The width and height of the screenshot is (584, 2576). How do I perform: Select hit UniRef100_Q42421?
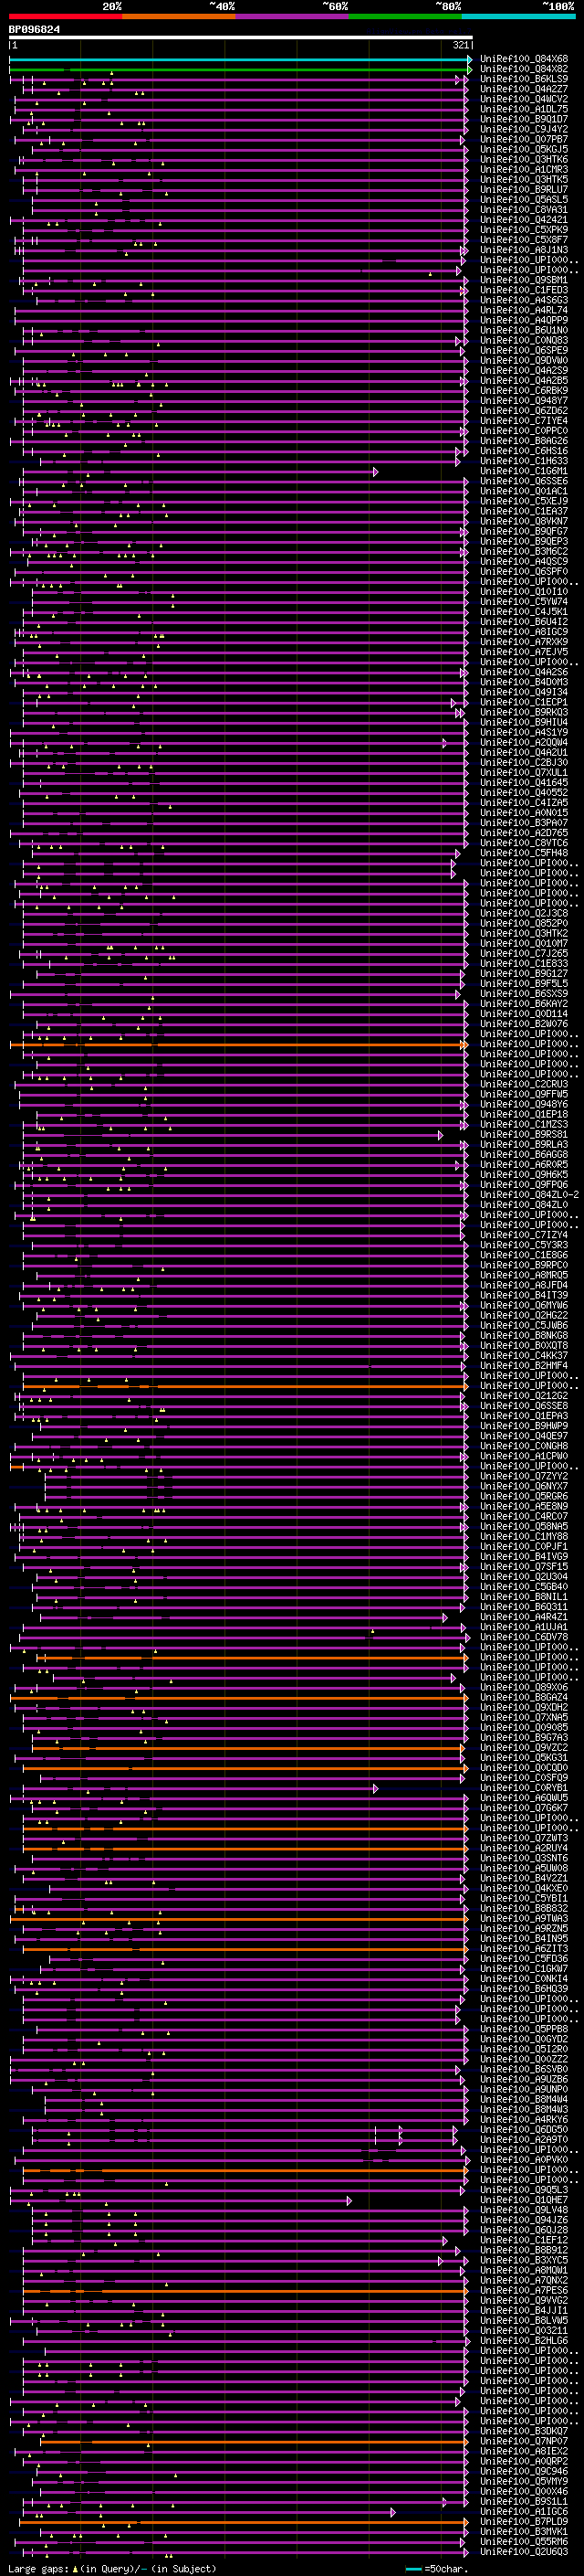click(523, 220)
